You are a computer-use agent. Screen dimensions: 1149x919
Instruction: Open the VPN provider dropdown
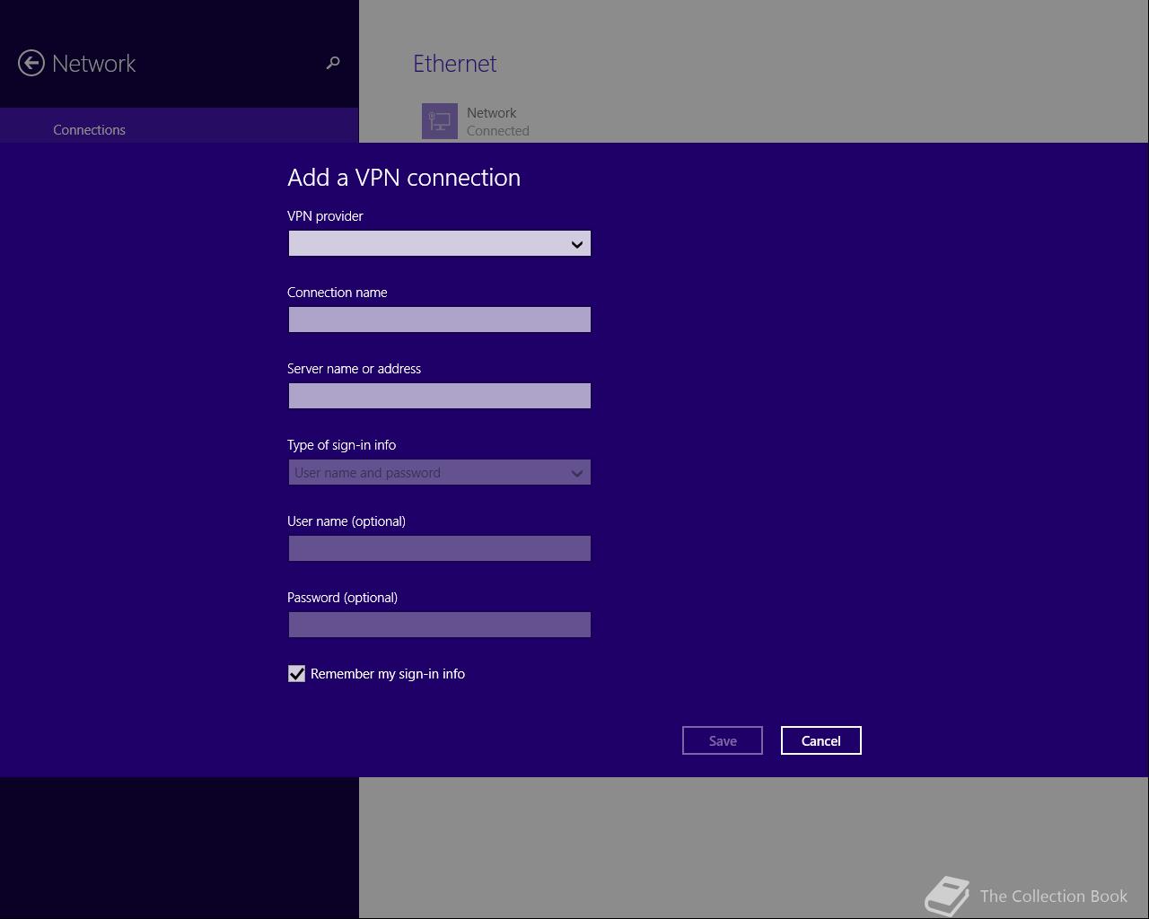click(440, 243)
